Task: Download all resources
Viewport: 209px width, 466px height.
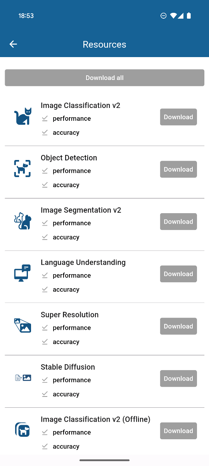Action: [x=104, y=78]
